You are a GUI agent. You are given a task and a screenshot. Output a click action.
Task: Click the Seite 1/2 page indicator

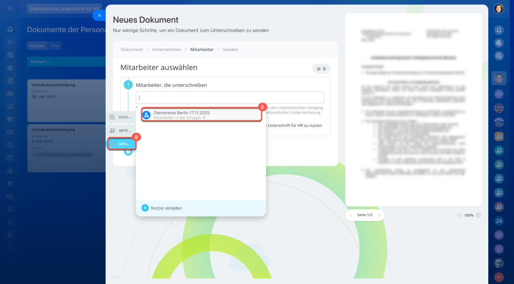[365, 215]
